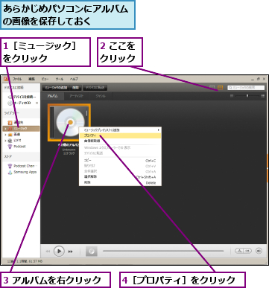Viewport: 269px width, 288px height.
Task: Open Podcast Channel in the store section
Action: (x=25, y=166)
